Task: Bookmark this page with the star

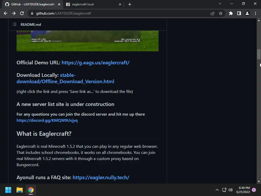Action: click(221, 13)
